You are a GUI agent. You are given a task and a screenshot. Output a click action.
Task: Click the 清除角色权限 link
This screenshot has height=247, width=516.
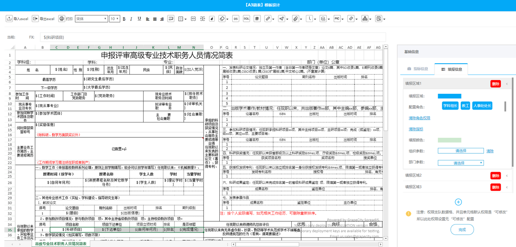[419, 118]
